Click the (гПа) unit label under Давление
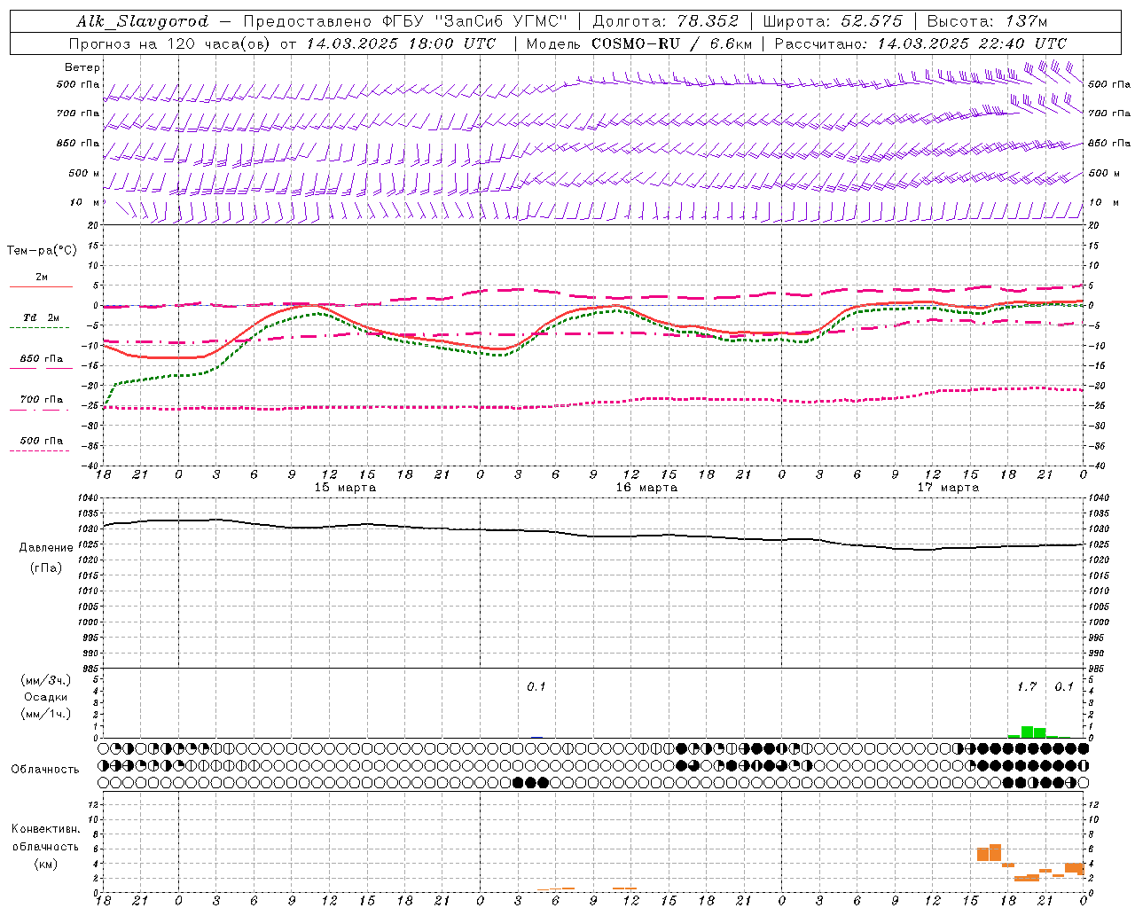The height and width of the screenshot is (908, 1135). [46, 567]
